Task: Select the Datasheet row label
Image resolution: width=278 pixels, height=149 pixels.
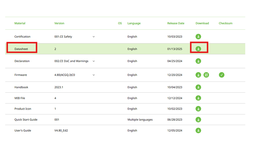Action: pos(21,49)
